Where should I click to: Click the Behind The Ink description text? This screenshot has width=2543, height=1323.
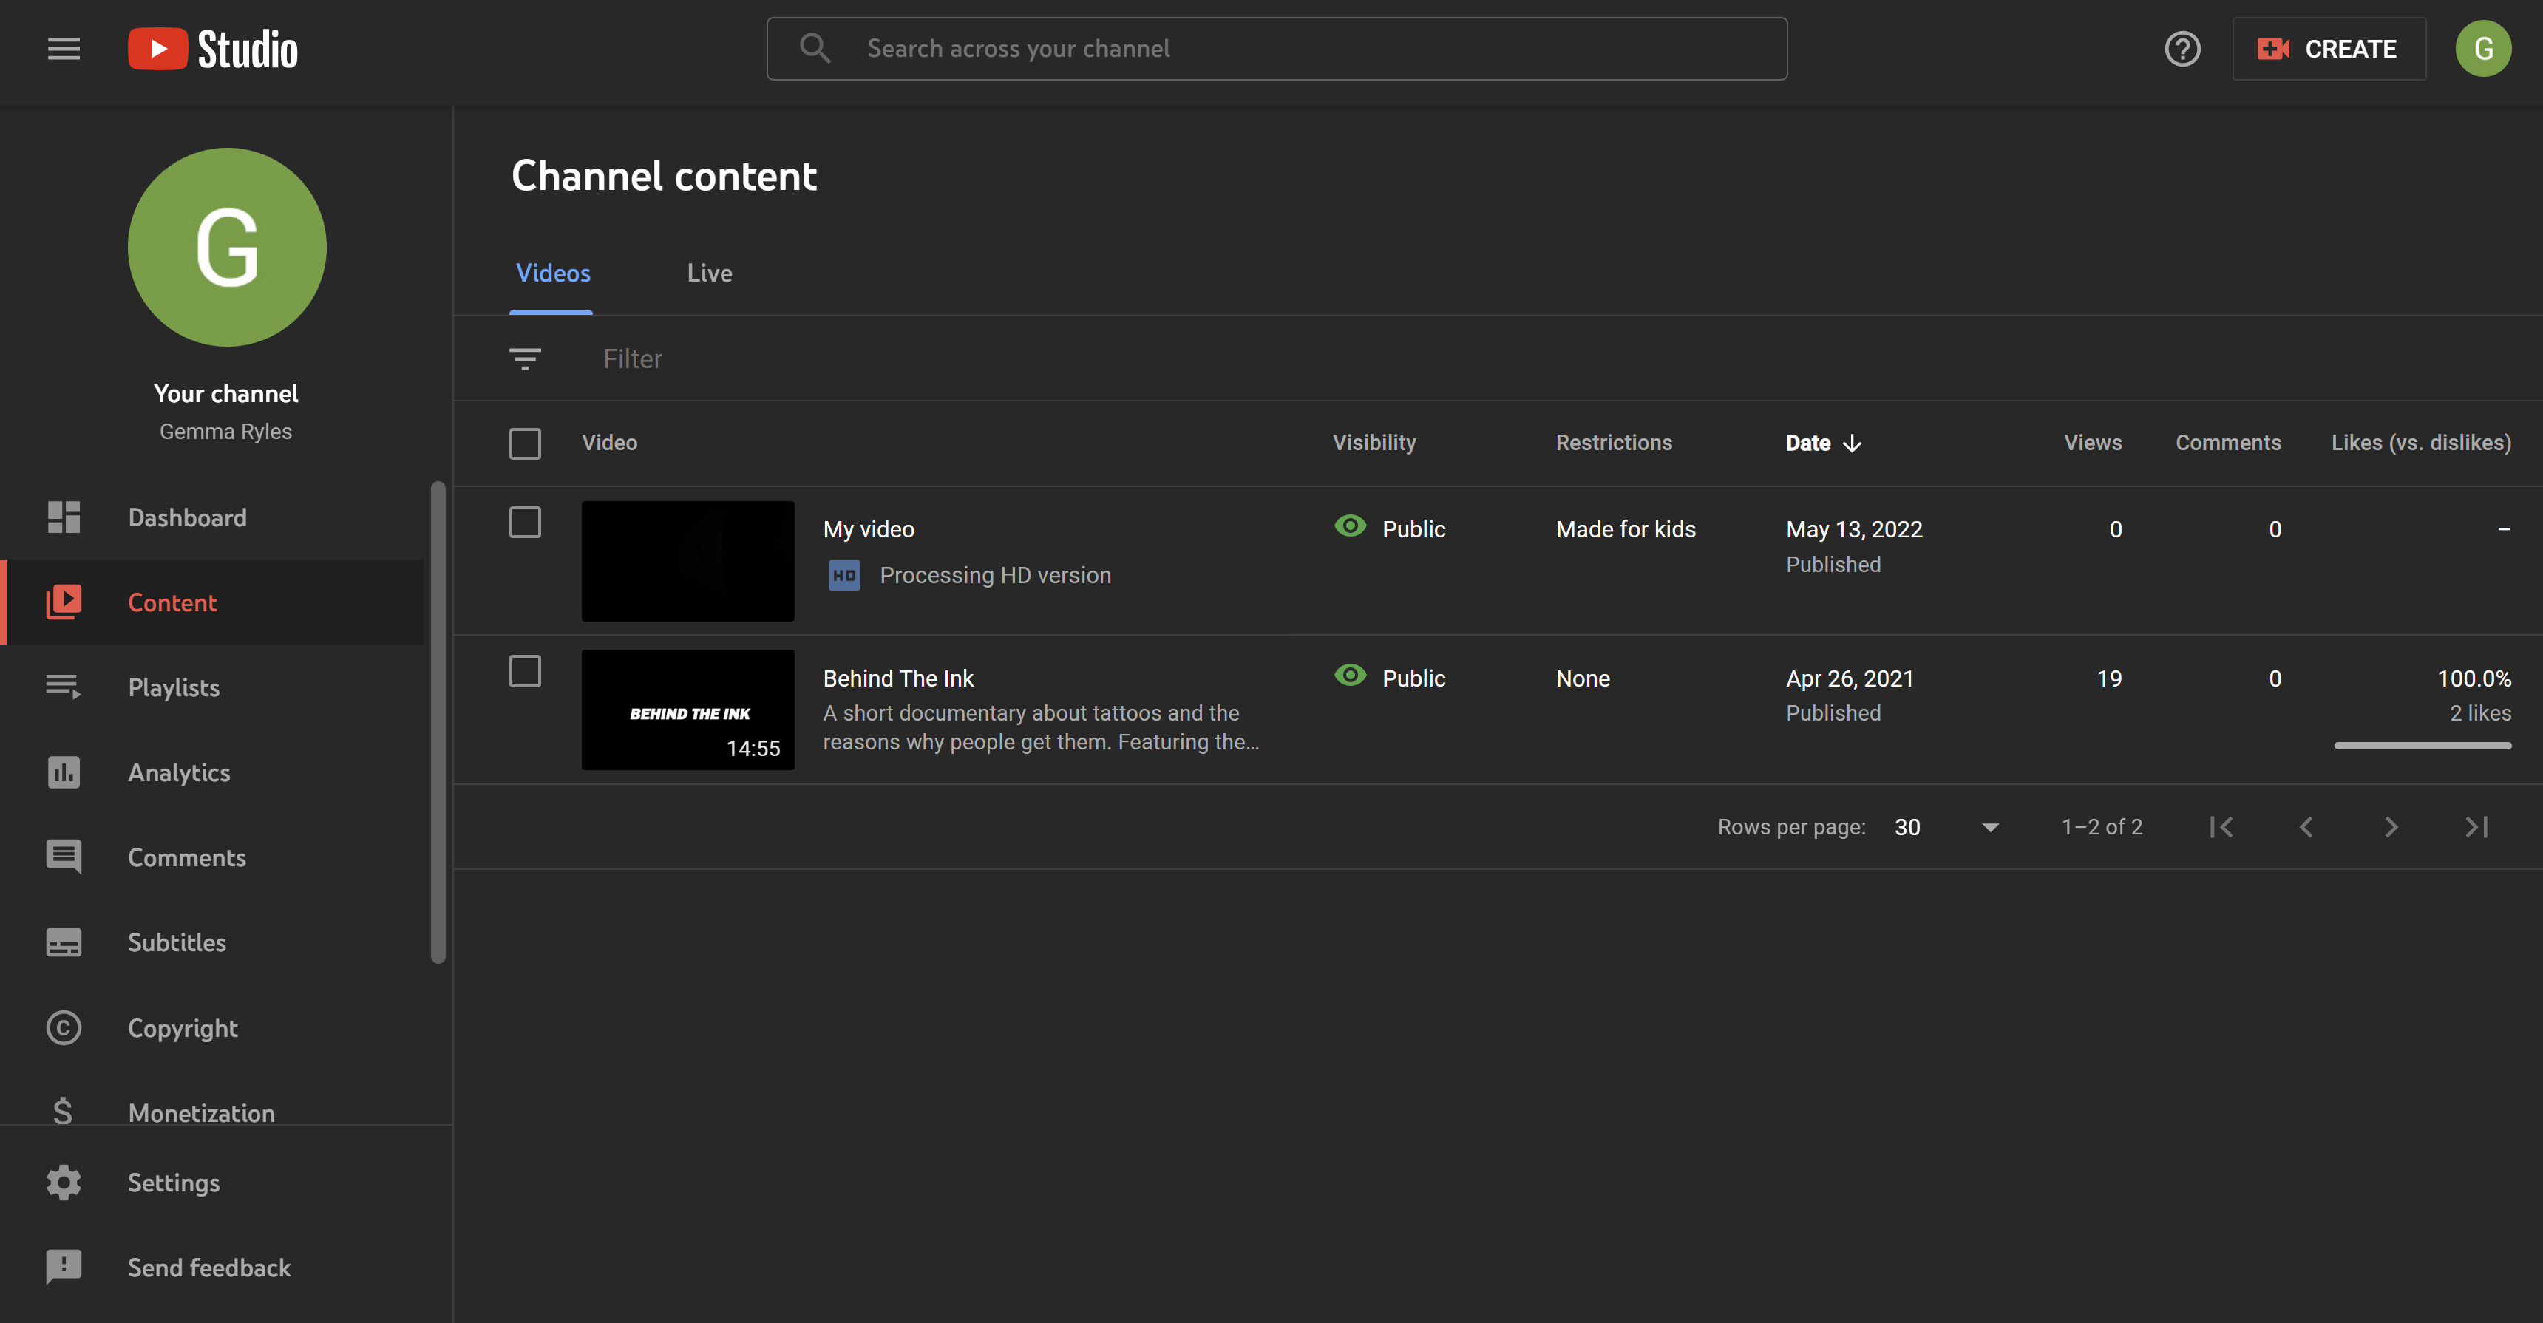point(1041,727)
